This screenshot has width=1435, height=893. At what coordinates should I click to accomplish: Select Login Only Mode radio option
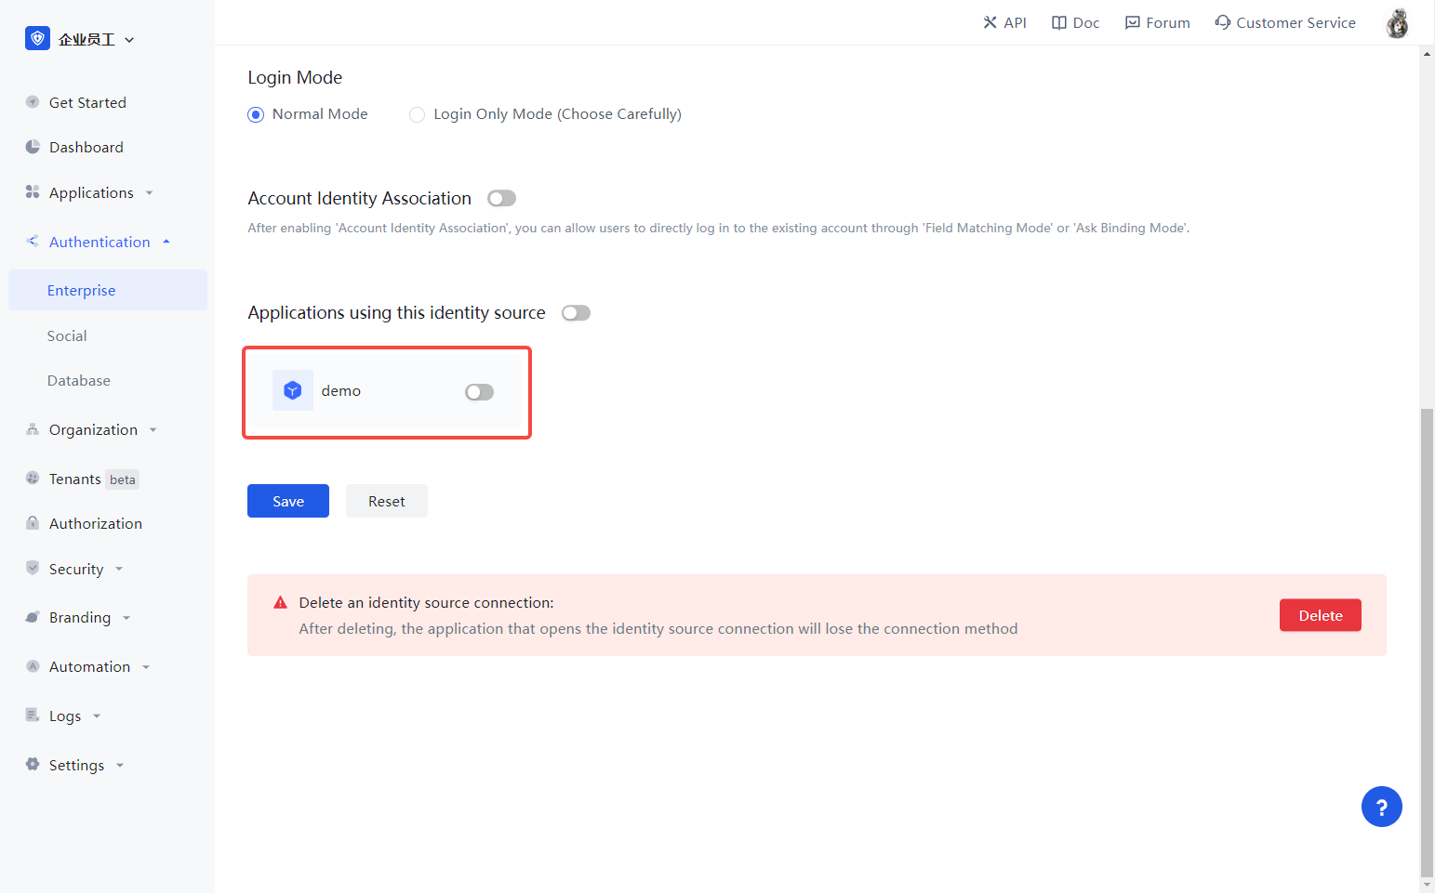418,114
